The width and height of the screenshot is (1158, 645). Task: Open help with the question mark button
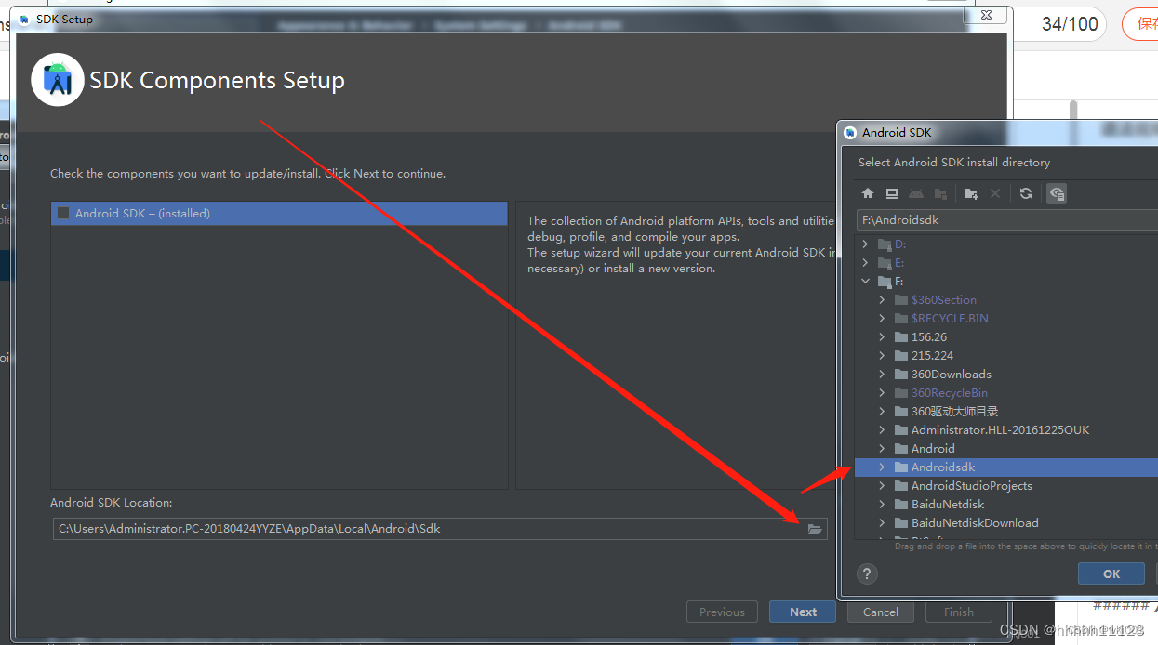tap(866, 573)
